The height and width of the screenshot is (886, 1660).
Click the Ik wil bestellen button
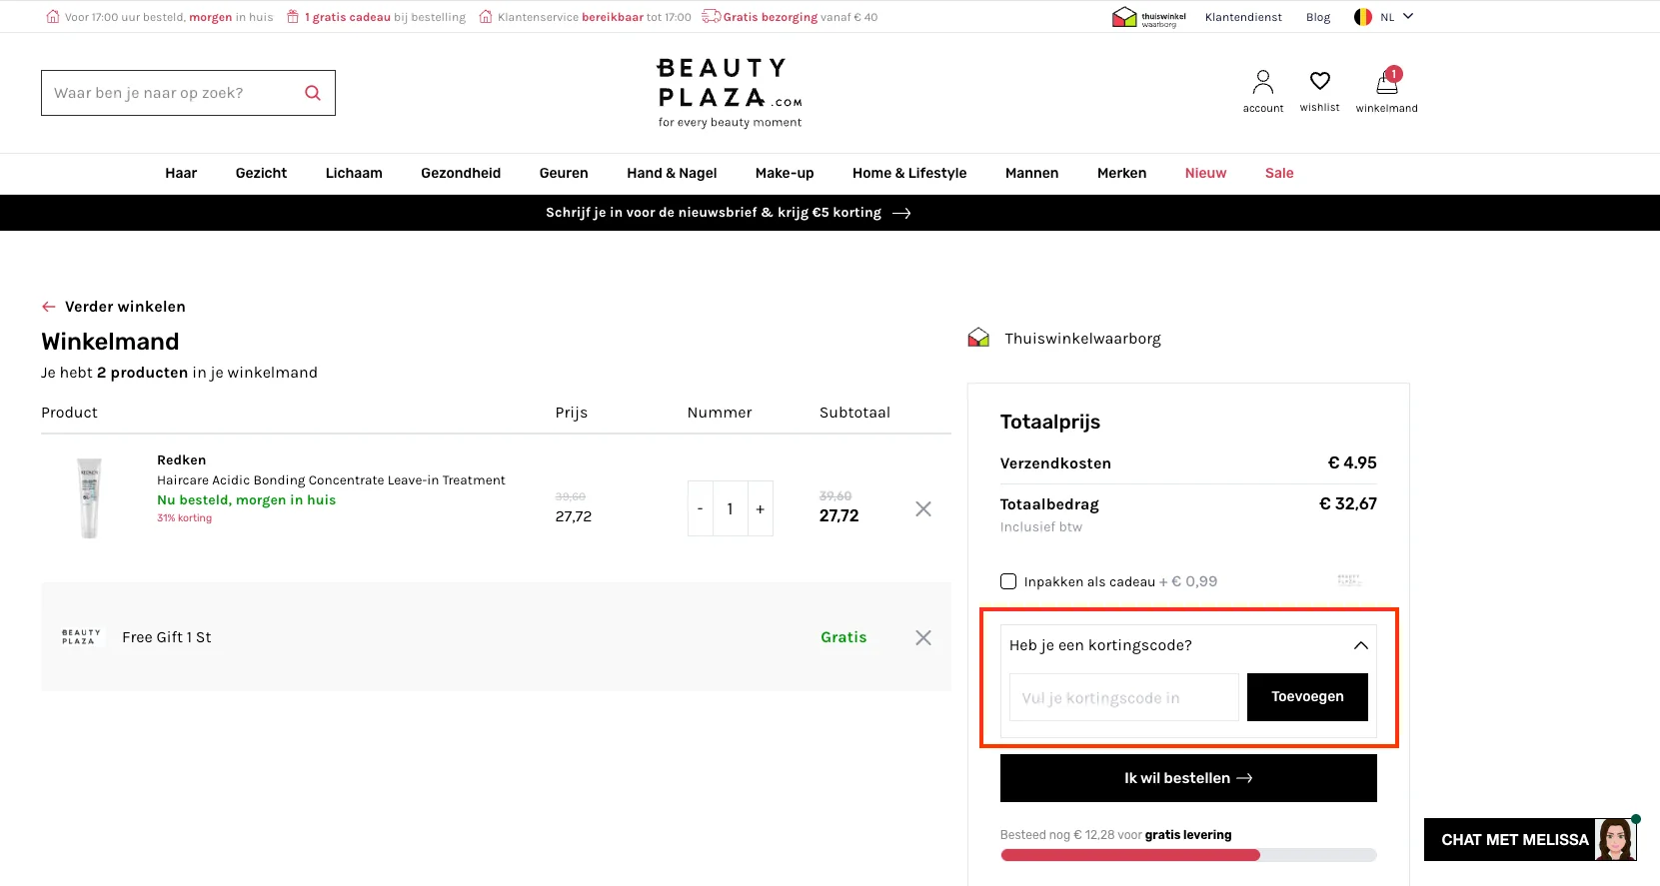coord(1188,778)
